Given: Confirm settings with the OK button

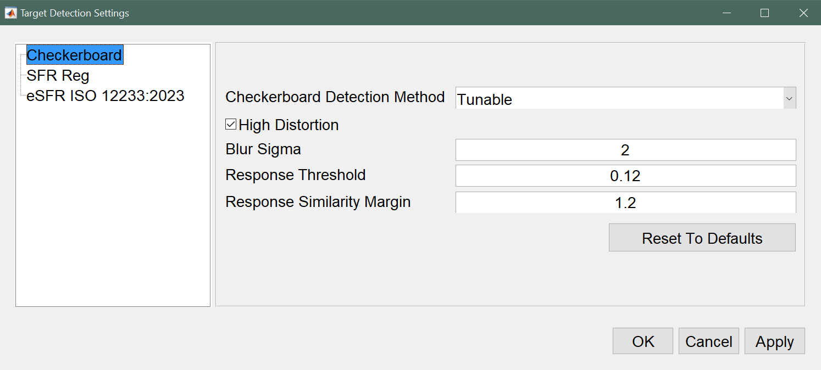Looking at the screenshot, I should [x=643, y=341].
